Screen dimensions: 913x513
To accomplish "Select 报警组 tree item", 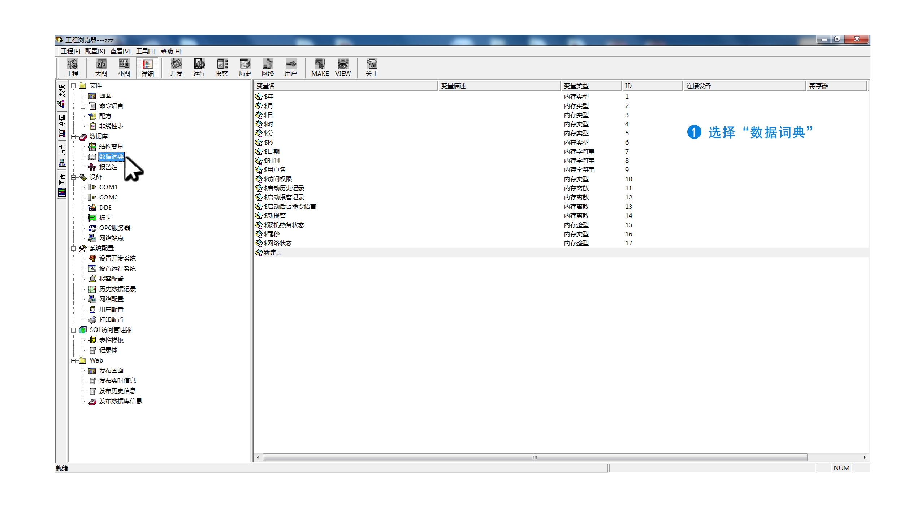I will point(108,167).
